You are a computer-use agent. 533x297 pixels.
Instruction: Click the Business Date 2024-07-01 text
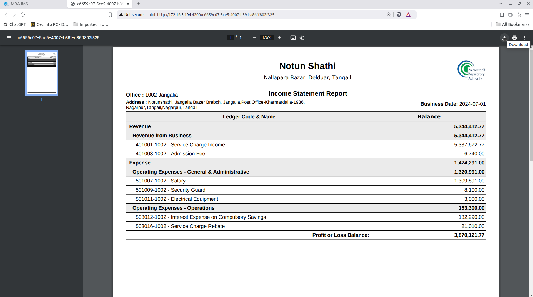(x=453, y=104)
